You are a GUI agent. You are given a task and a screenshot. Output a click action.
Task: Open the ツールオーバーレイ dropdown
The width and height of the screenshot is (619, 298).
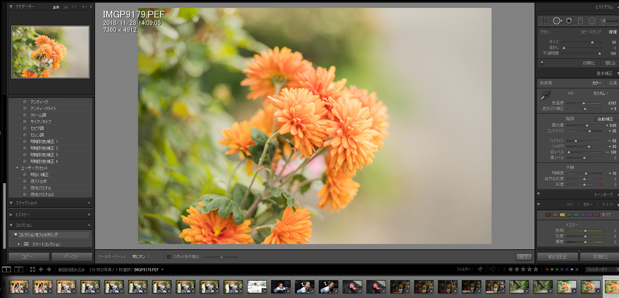(141, 257)
